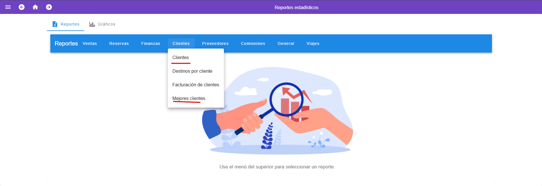Choose Destinos por cliente report

coord(192,71)
